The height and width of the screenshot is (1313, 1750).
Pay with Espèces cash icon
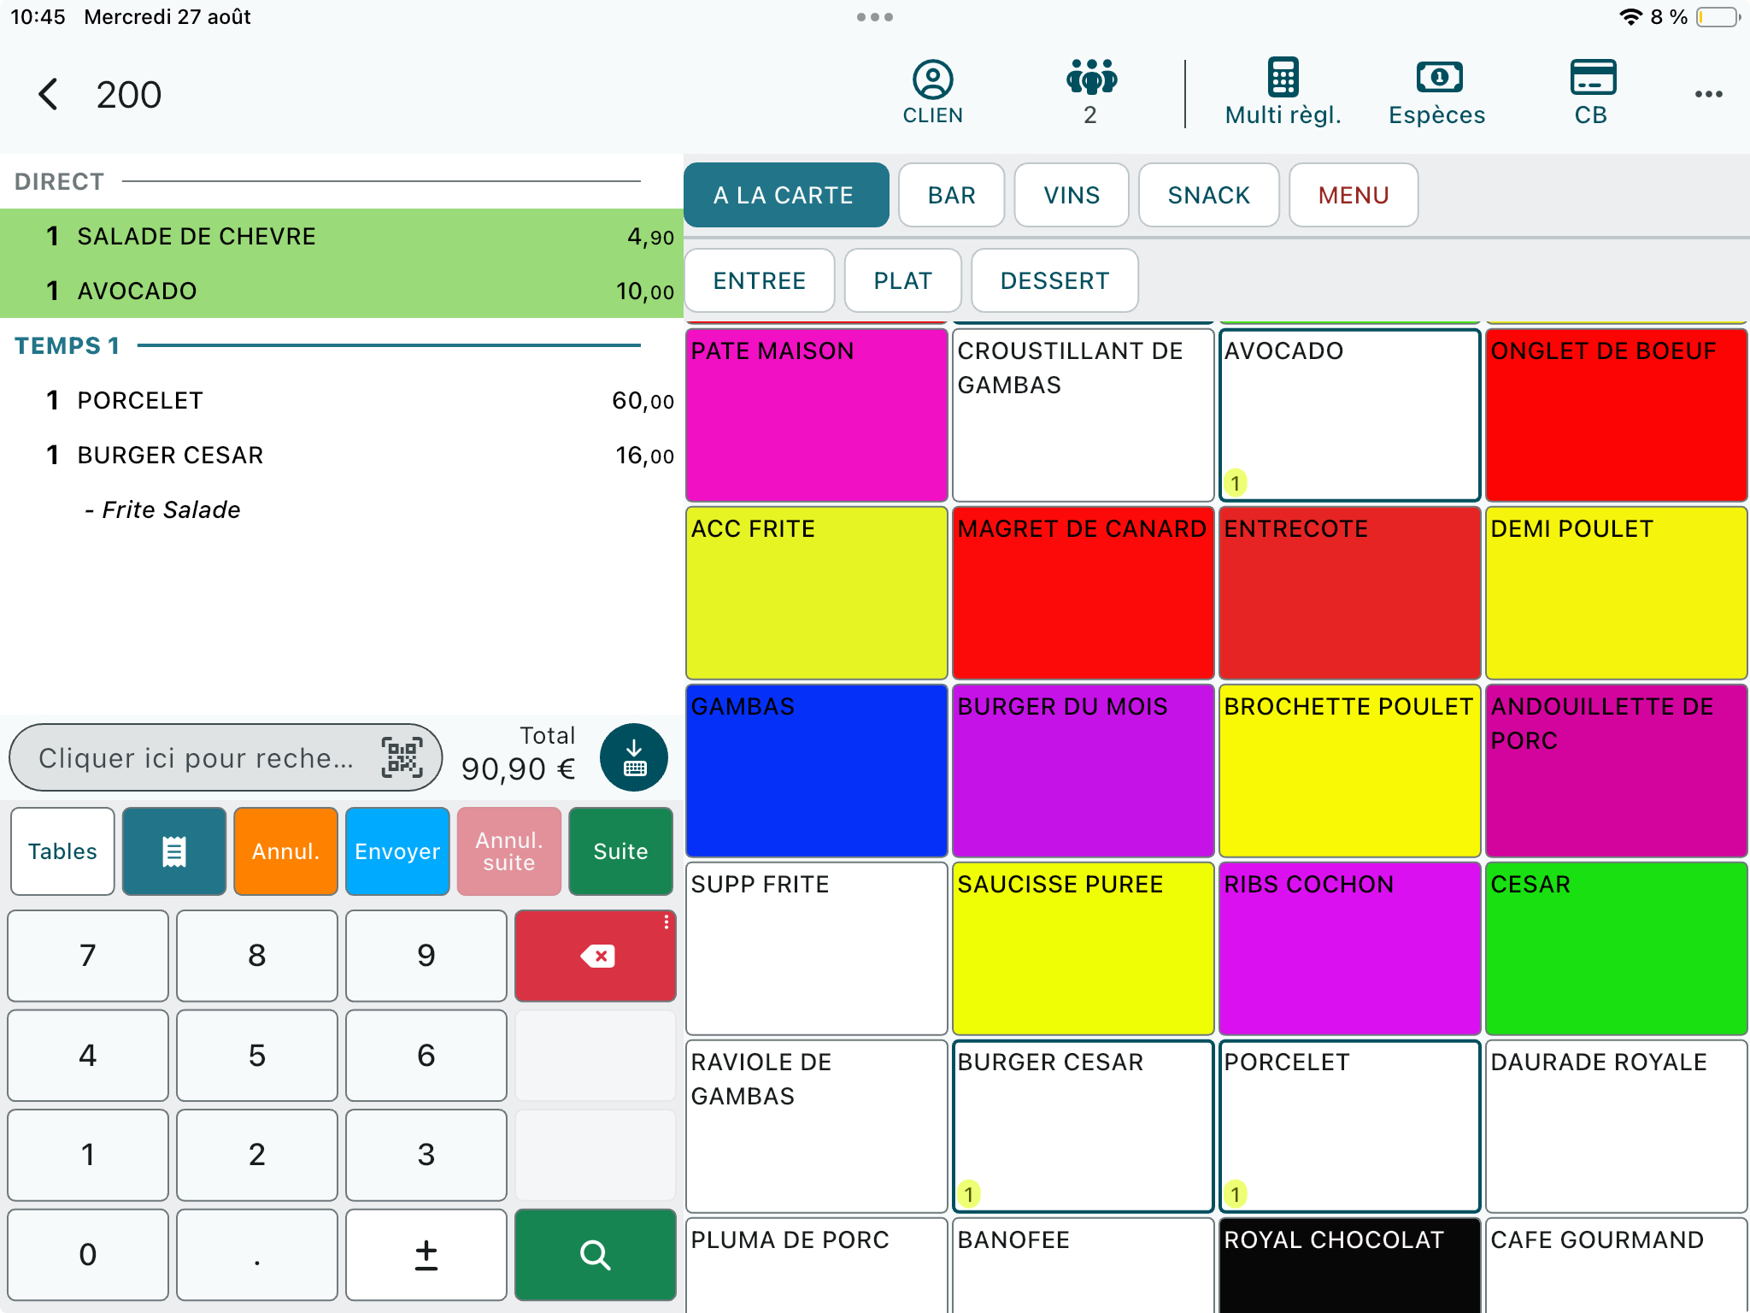click(1437, 92)
